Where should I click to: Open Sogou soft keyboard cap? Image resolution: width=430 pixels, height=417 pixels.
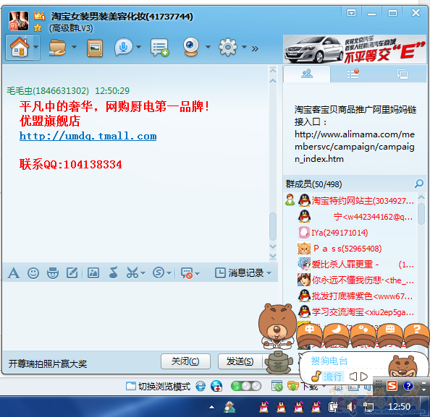pyautogui.click(x=390, y=335)
